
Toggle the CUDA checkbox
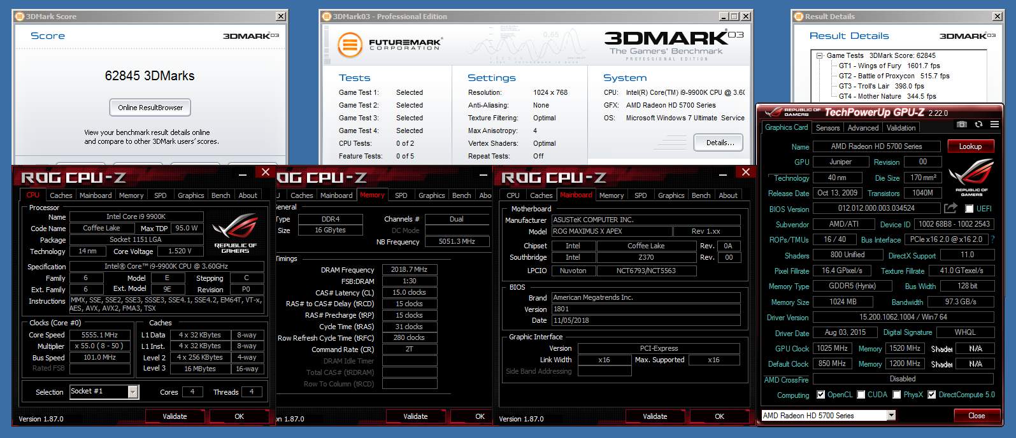pyautogui.click(x=861, y=395)
